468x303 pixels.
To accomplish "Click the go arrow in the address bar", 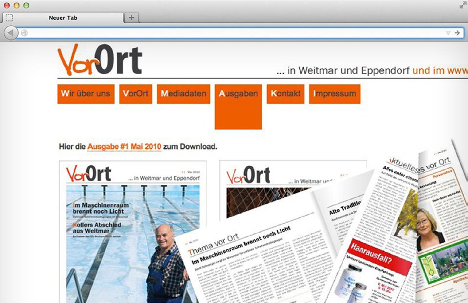I will coord(457,33).
